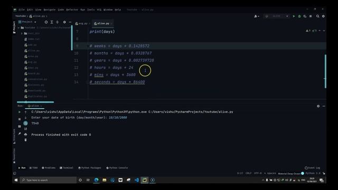338x190 pixels.
Task: Select opened file locate target icon
Action: [46, 22]
